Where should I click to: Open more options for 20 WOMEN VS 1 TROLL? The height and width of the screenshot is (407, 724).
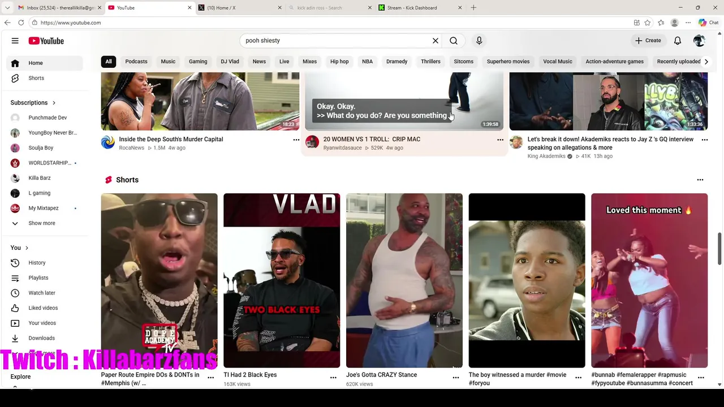pos(500,140)
